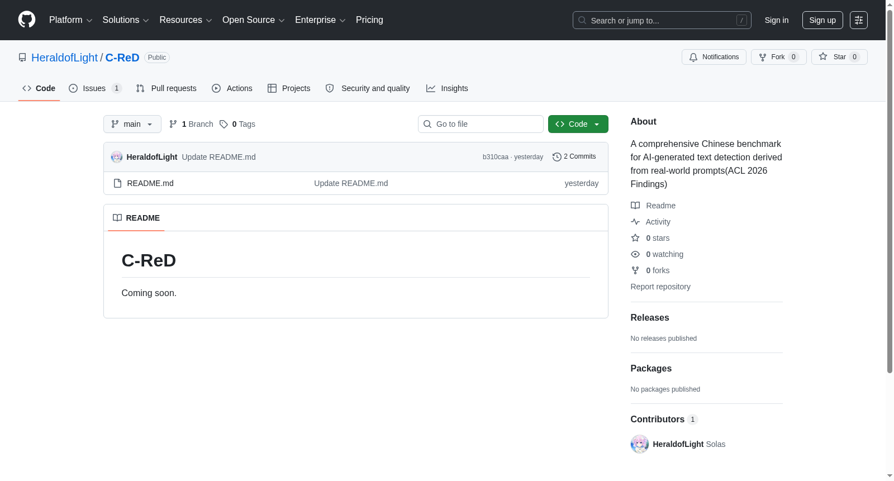Click the Notifications bell button
This screenshot has height=481, width=894.
pos(714,57)
